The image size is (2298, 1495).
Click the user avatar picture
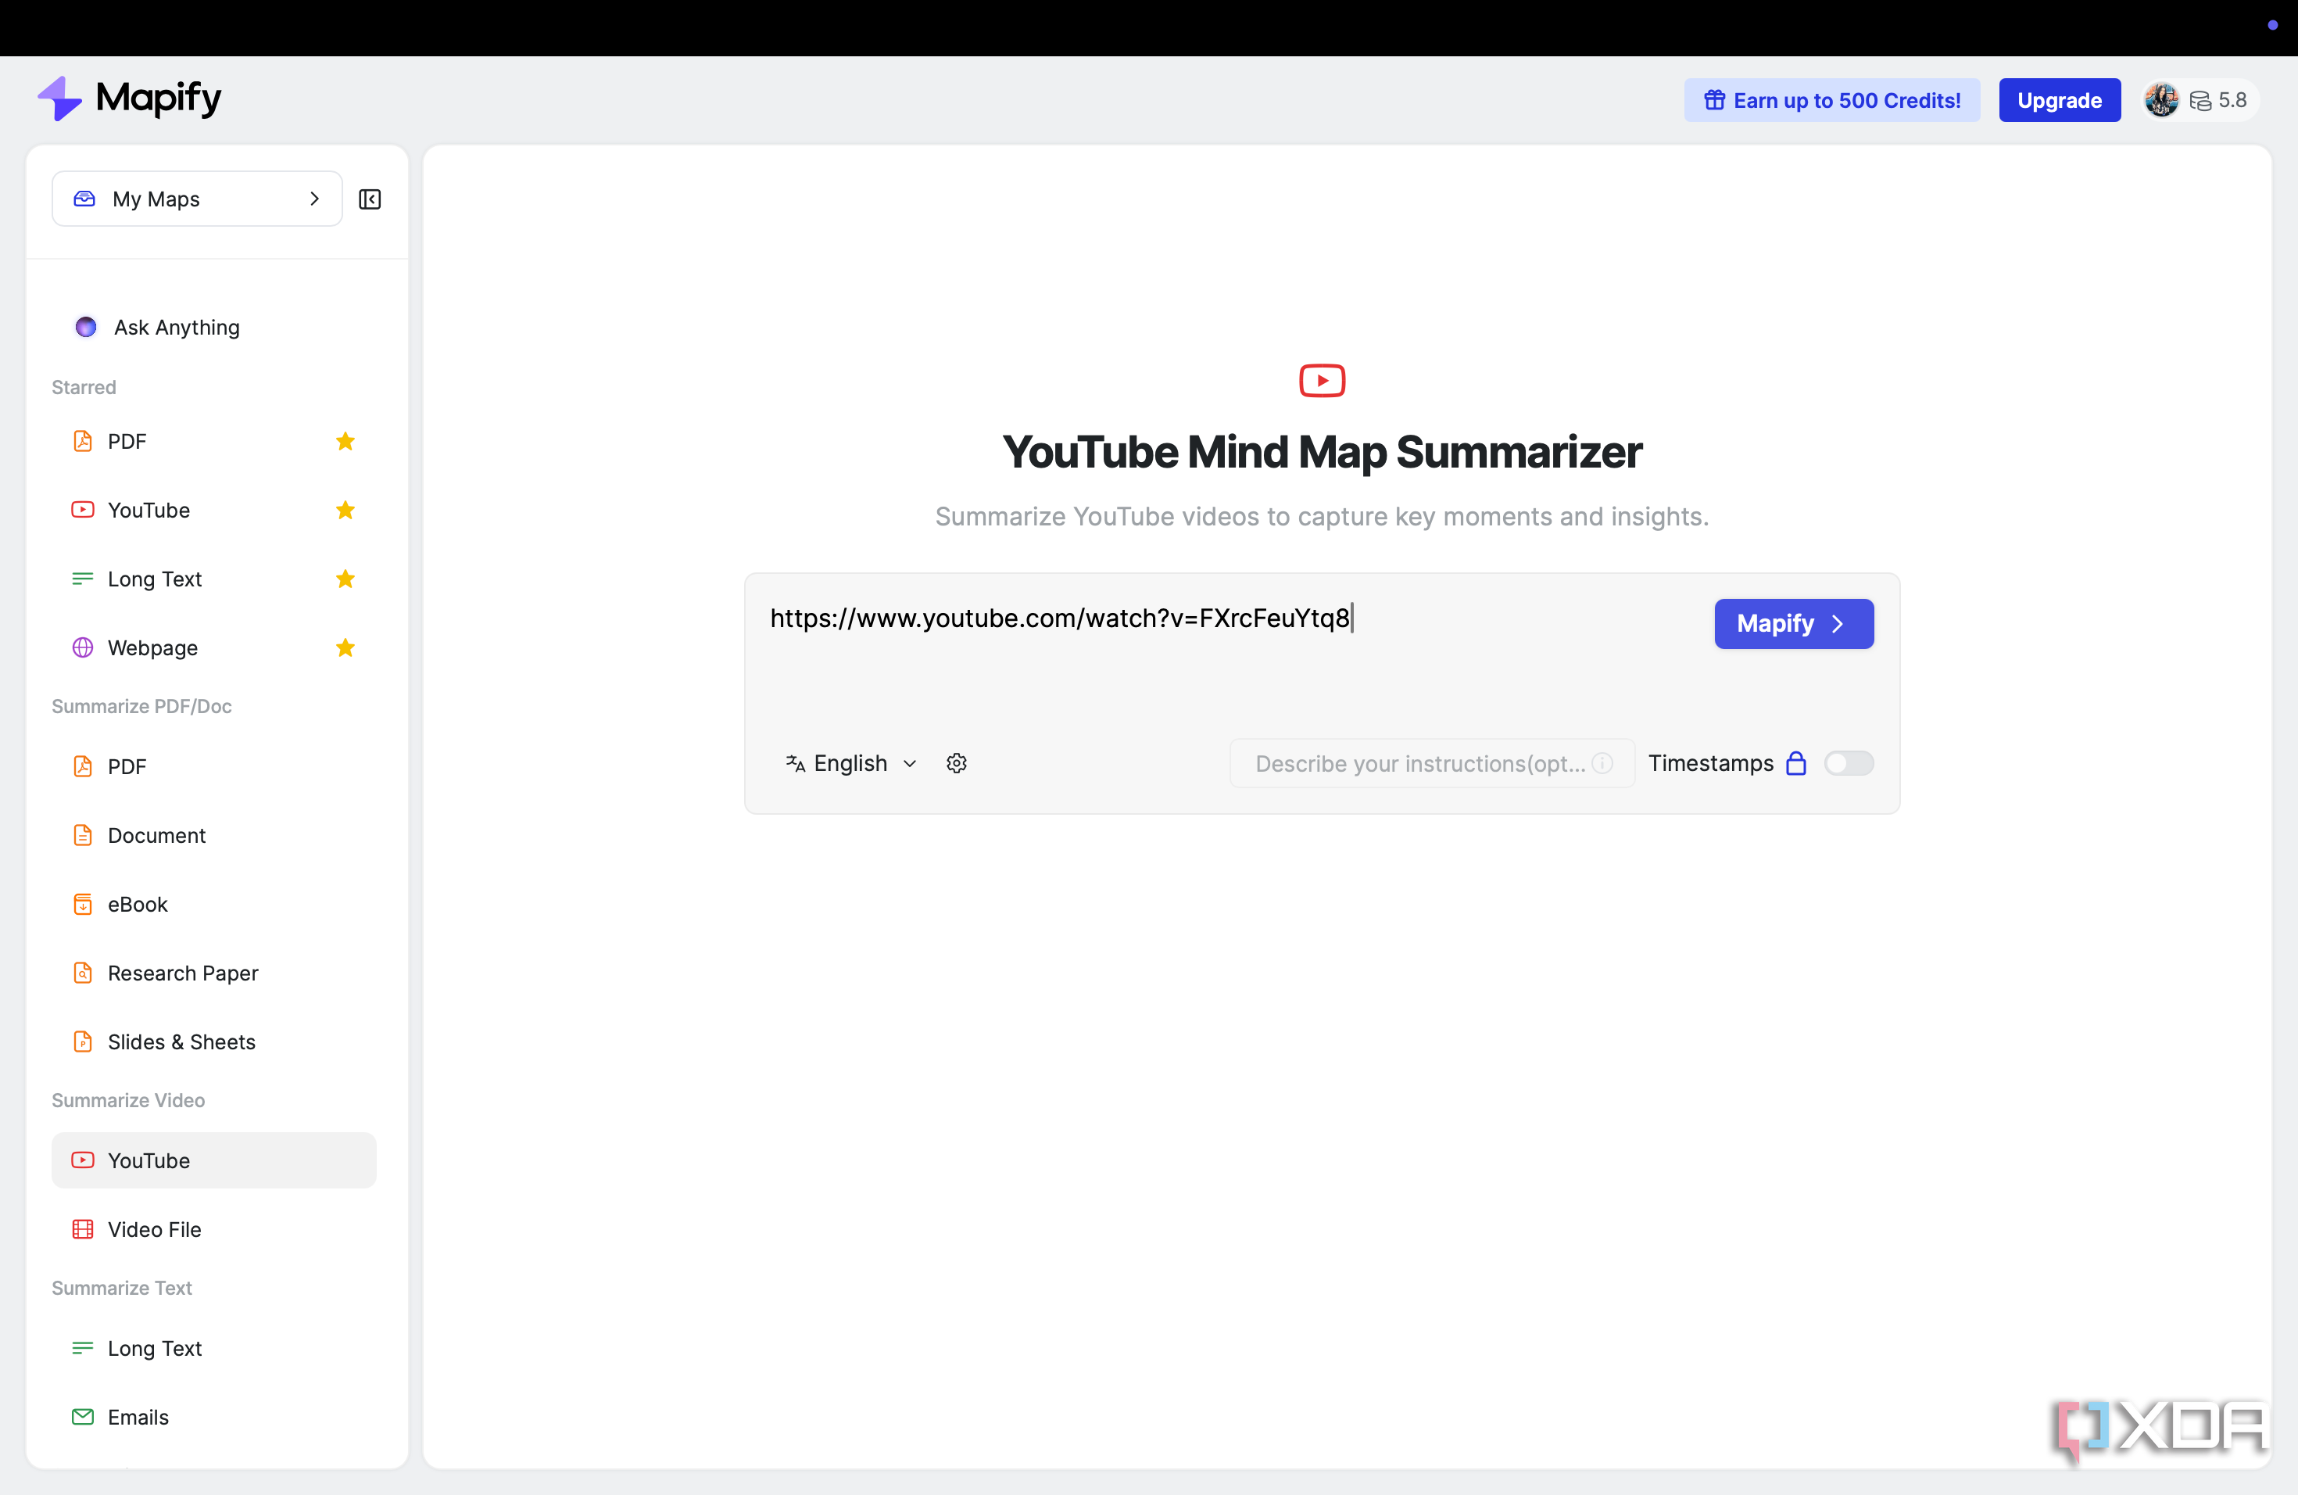pyautogui.click(x=2161, y=100)
